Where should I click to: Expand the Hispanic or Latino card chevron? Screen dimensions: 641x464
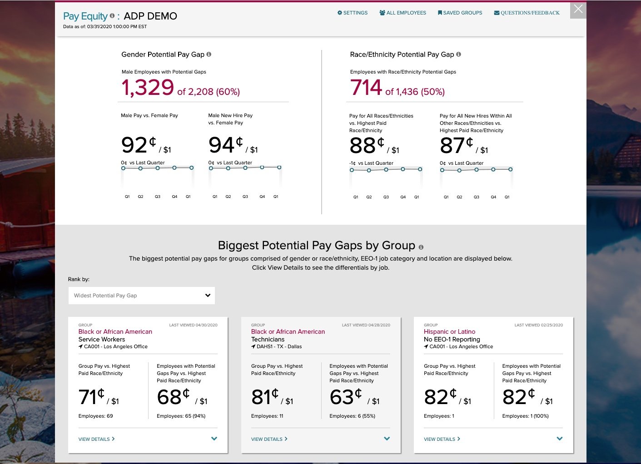[x=560, y=439]
